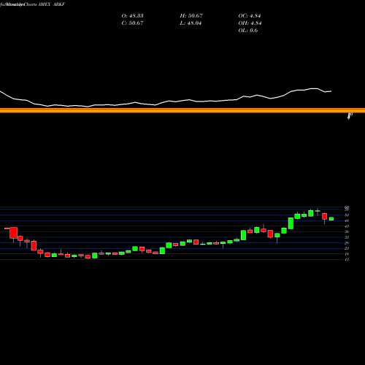Click the 53 price axis label

[x=347, y=215]
